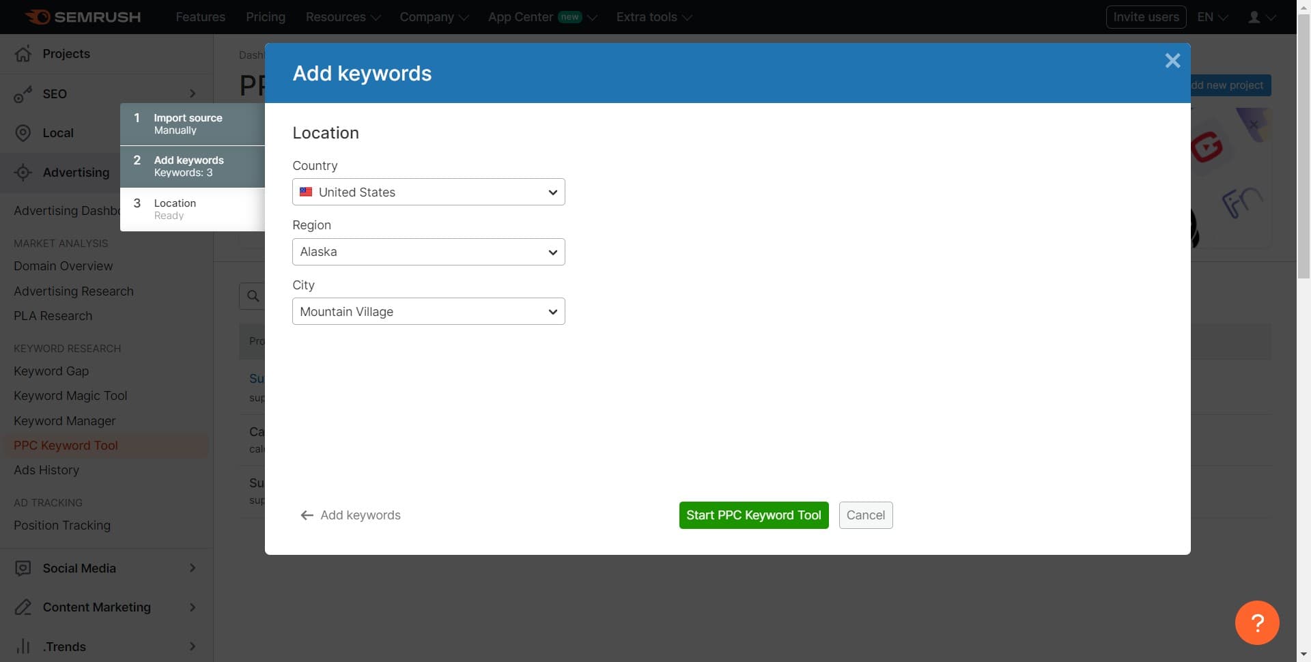Cancel the Add keywords dialog
Image resolution: width=1311 pixels, height=662 pixels.
point(865,515)
